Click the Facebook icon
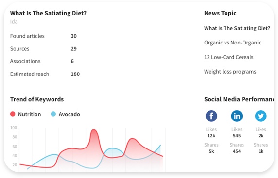Screen dimensions: 278x178 [211, 116]
